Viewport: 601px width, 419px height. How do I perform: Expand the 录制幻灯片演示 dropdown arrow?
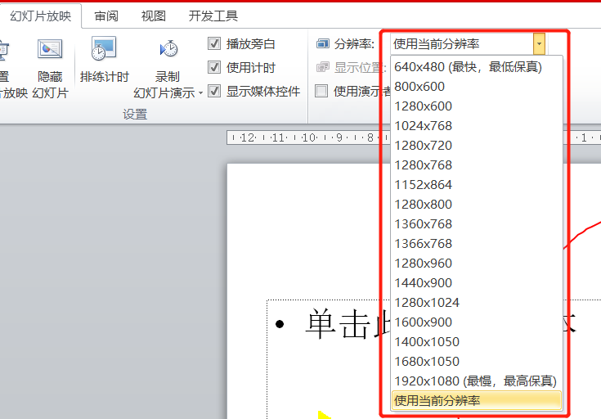(x=200, y=93)
